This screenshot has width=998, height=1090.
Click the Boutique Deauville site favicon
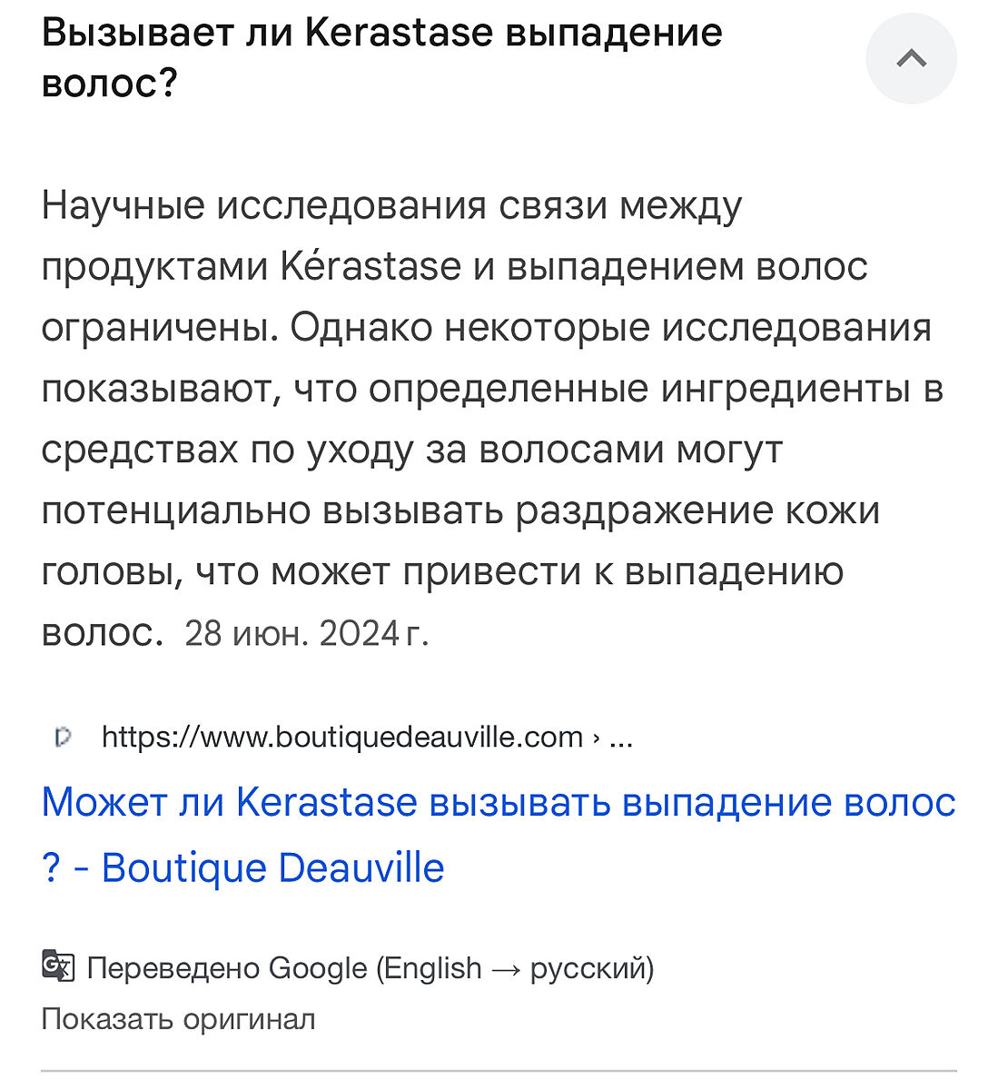[x=63, y=737]
